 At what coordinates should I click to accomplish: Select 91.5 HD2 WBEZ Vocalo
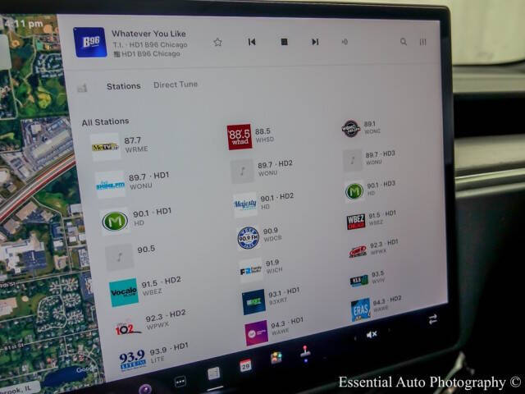(146, 290)
